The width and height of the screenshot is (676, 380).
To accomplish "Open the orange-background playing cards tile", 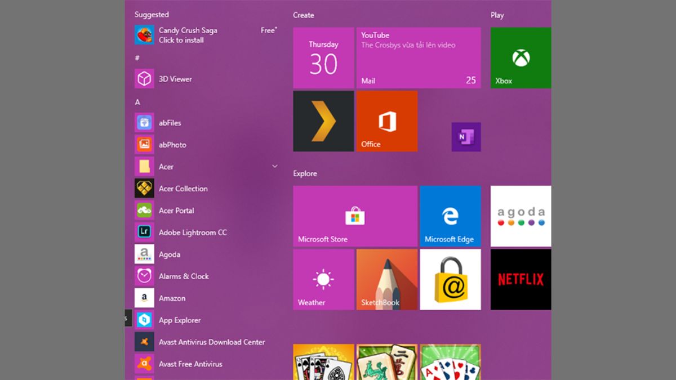I will click(x=323, y=362).
